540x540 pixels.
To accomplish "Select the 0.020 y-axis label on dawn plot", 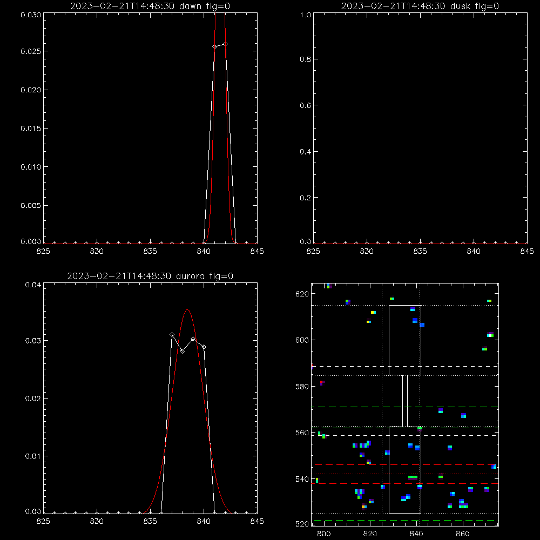I will (31, 90).
